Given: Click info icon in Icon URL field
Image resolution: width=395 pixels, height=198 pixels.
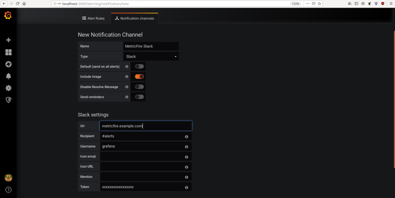Looking at the screenshot, I should tap(186, 167).
